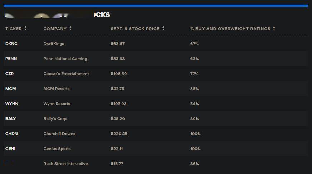
Task: Click MGM Resorts company name
Action: click(x=57, y=89)
